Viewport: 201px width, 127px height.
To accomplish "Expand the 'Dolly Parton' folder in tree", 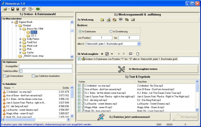I will pyautogui.click(x=20, y=39).
